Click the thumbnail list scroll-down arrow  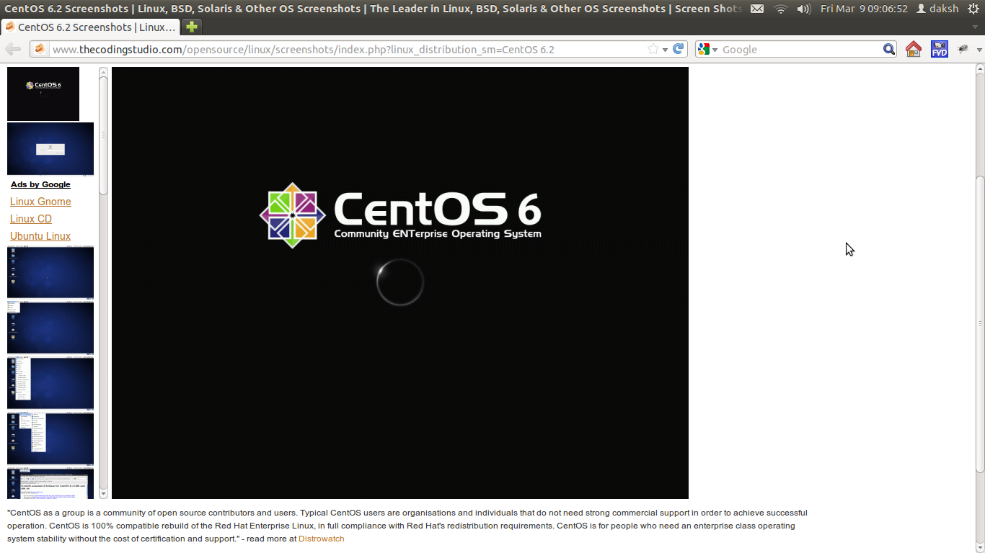tap(103, 494)
